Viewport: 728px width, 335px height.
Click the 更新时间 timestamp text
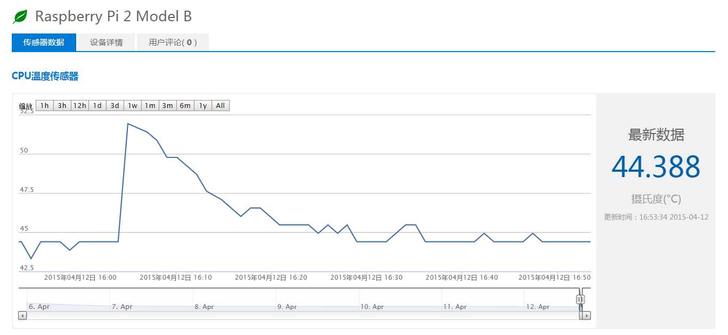[x=656, y=217]
